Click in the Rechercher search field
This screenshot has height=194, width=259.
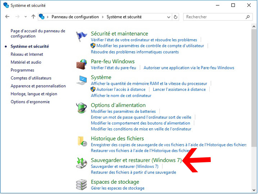218,17
